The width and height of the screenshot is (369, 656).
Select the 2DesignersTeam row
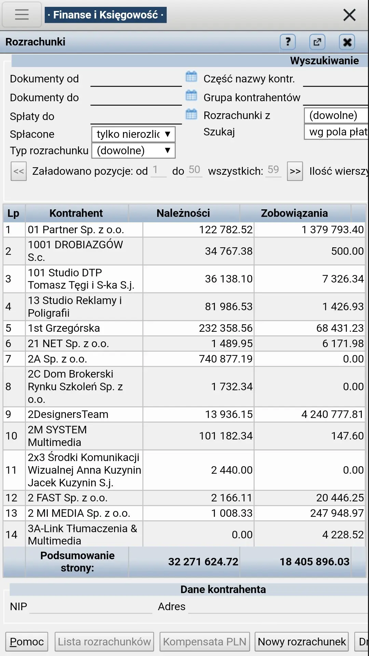click(68, 414)
